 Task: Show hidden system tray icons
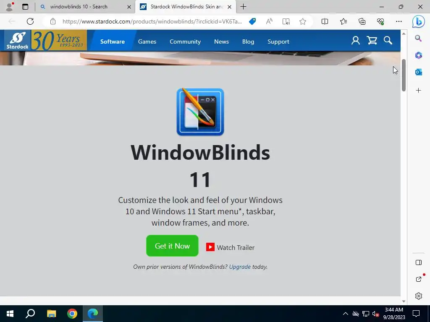click(x=345, y=314)
